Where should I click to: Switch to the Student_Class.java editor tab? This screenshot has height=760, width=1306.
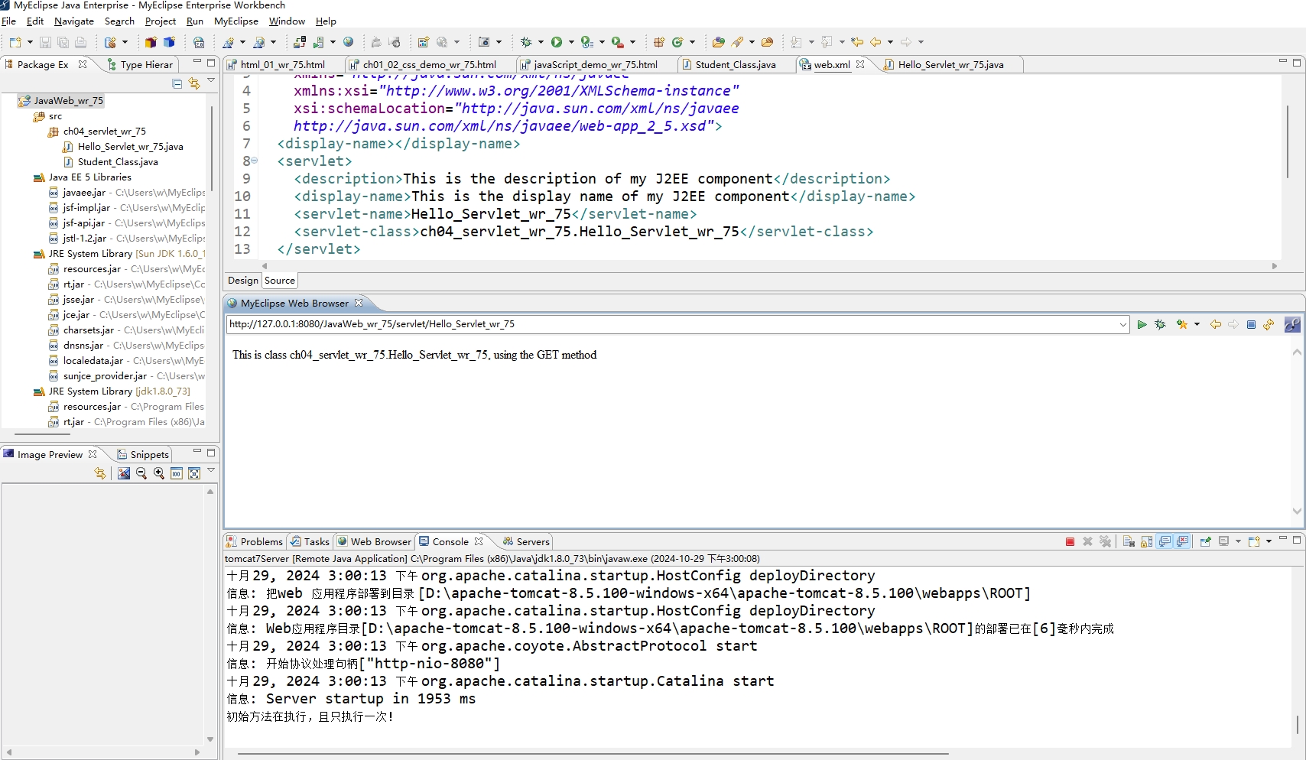tap(735, 65)
